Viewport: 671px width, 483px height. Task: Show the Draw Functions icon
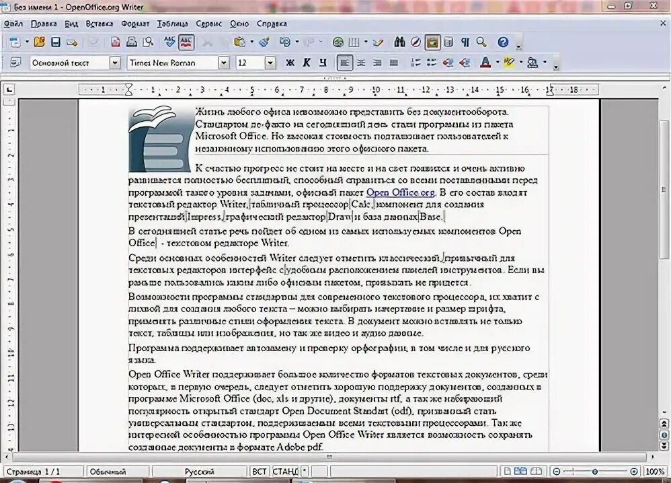tap(379, 42)
